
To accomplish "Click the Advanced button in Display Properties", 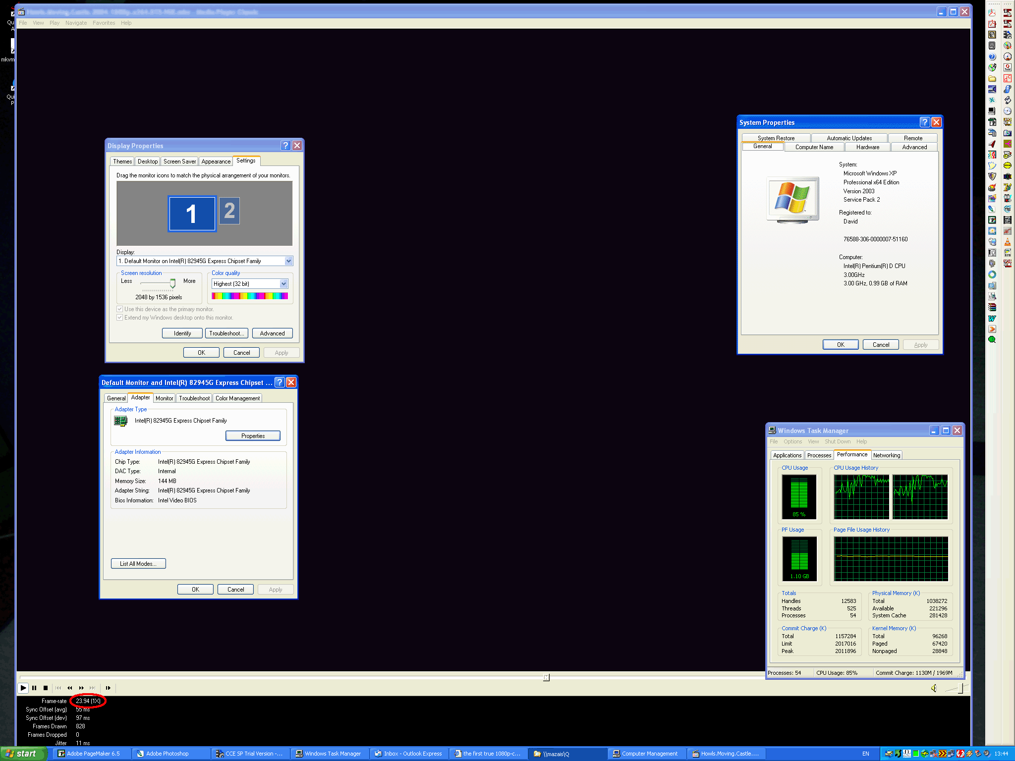I will 273,333.
